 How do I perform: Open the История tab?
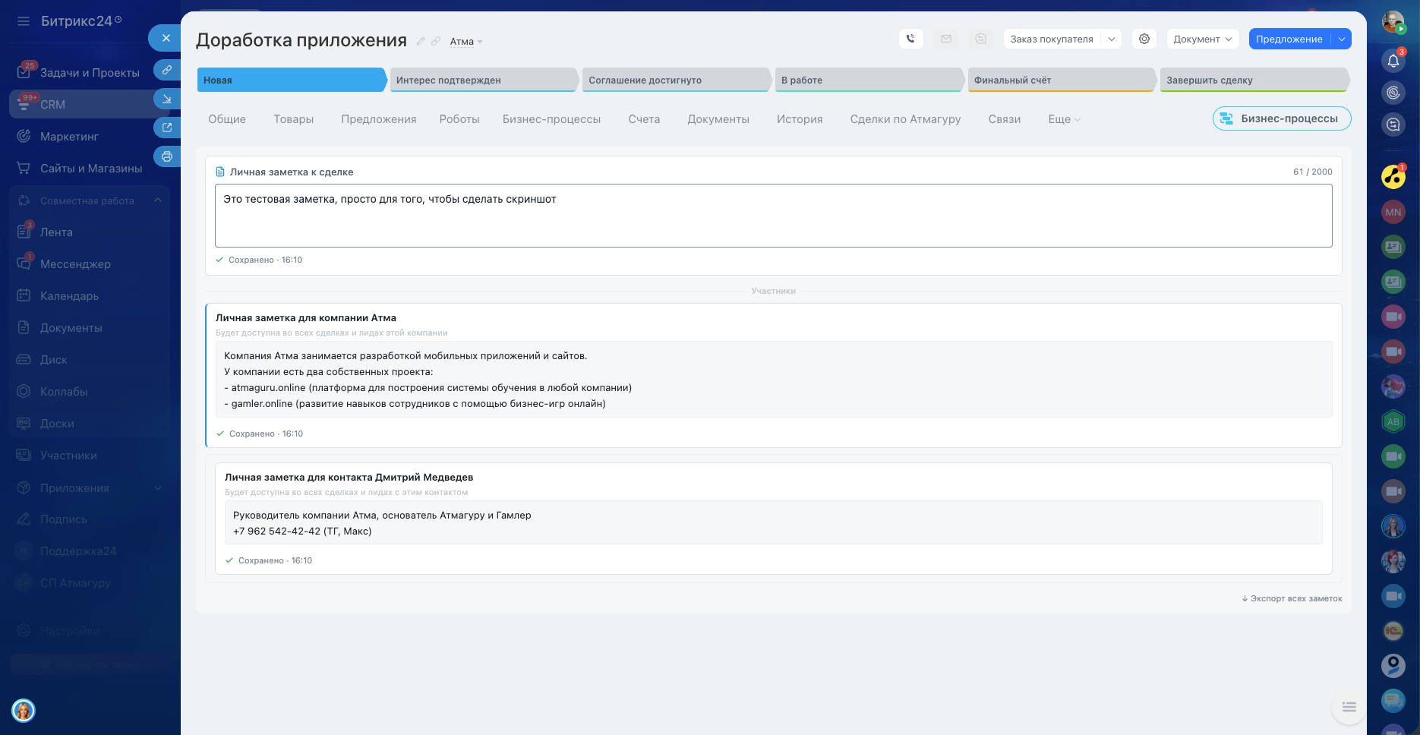coord(799,119)
